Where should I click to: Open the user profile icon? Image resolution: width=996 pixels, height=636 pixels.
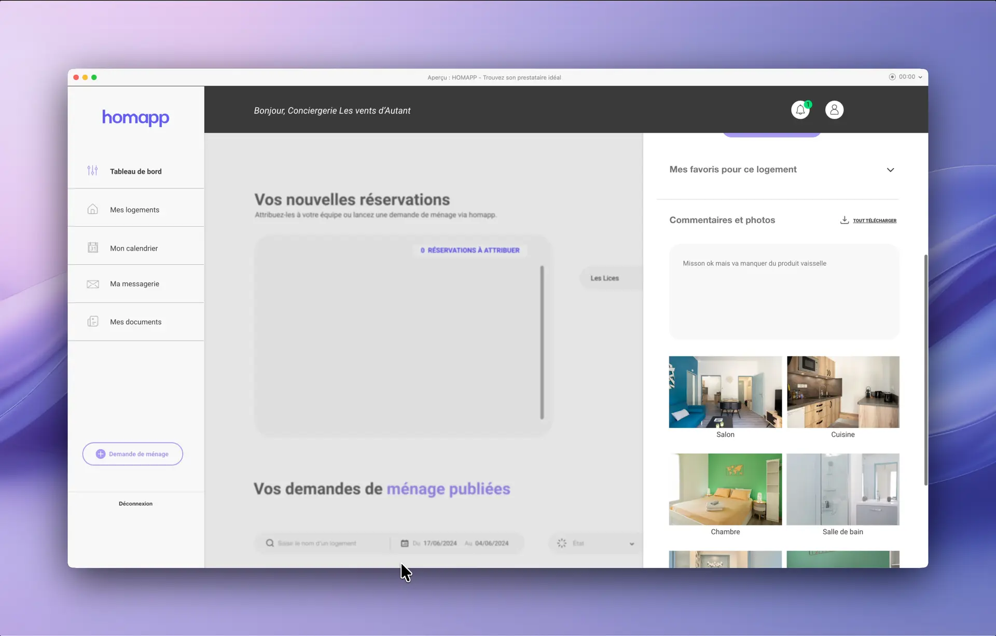(x=834, y=110)
